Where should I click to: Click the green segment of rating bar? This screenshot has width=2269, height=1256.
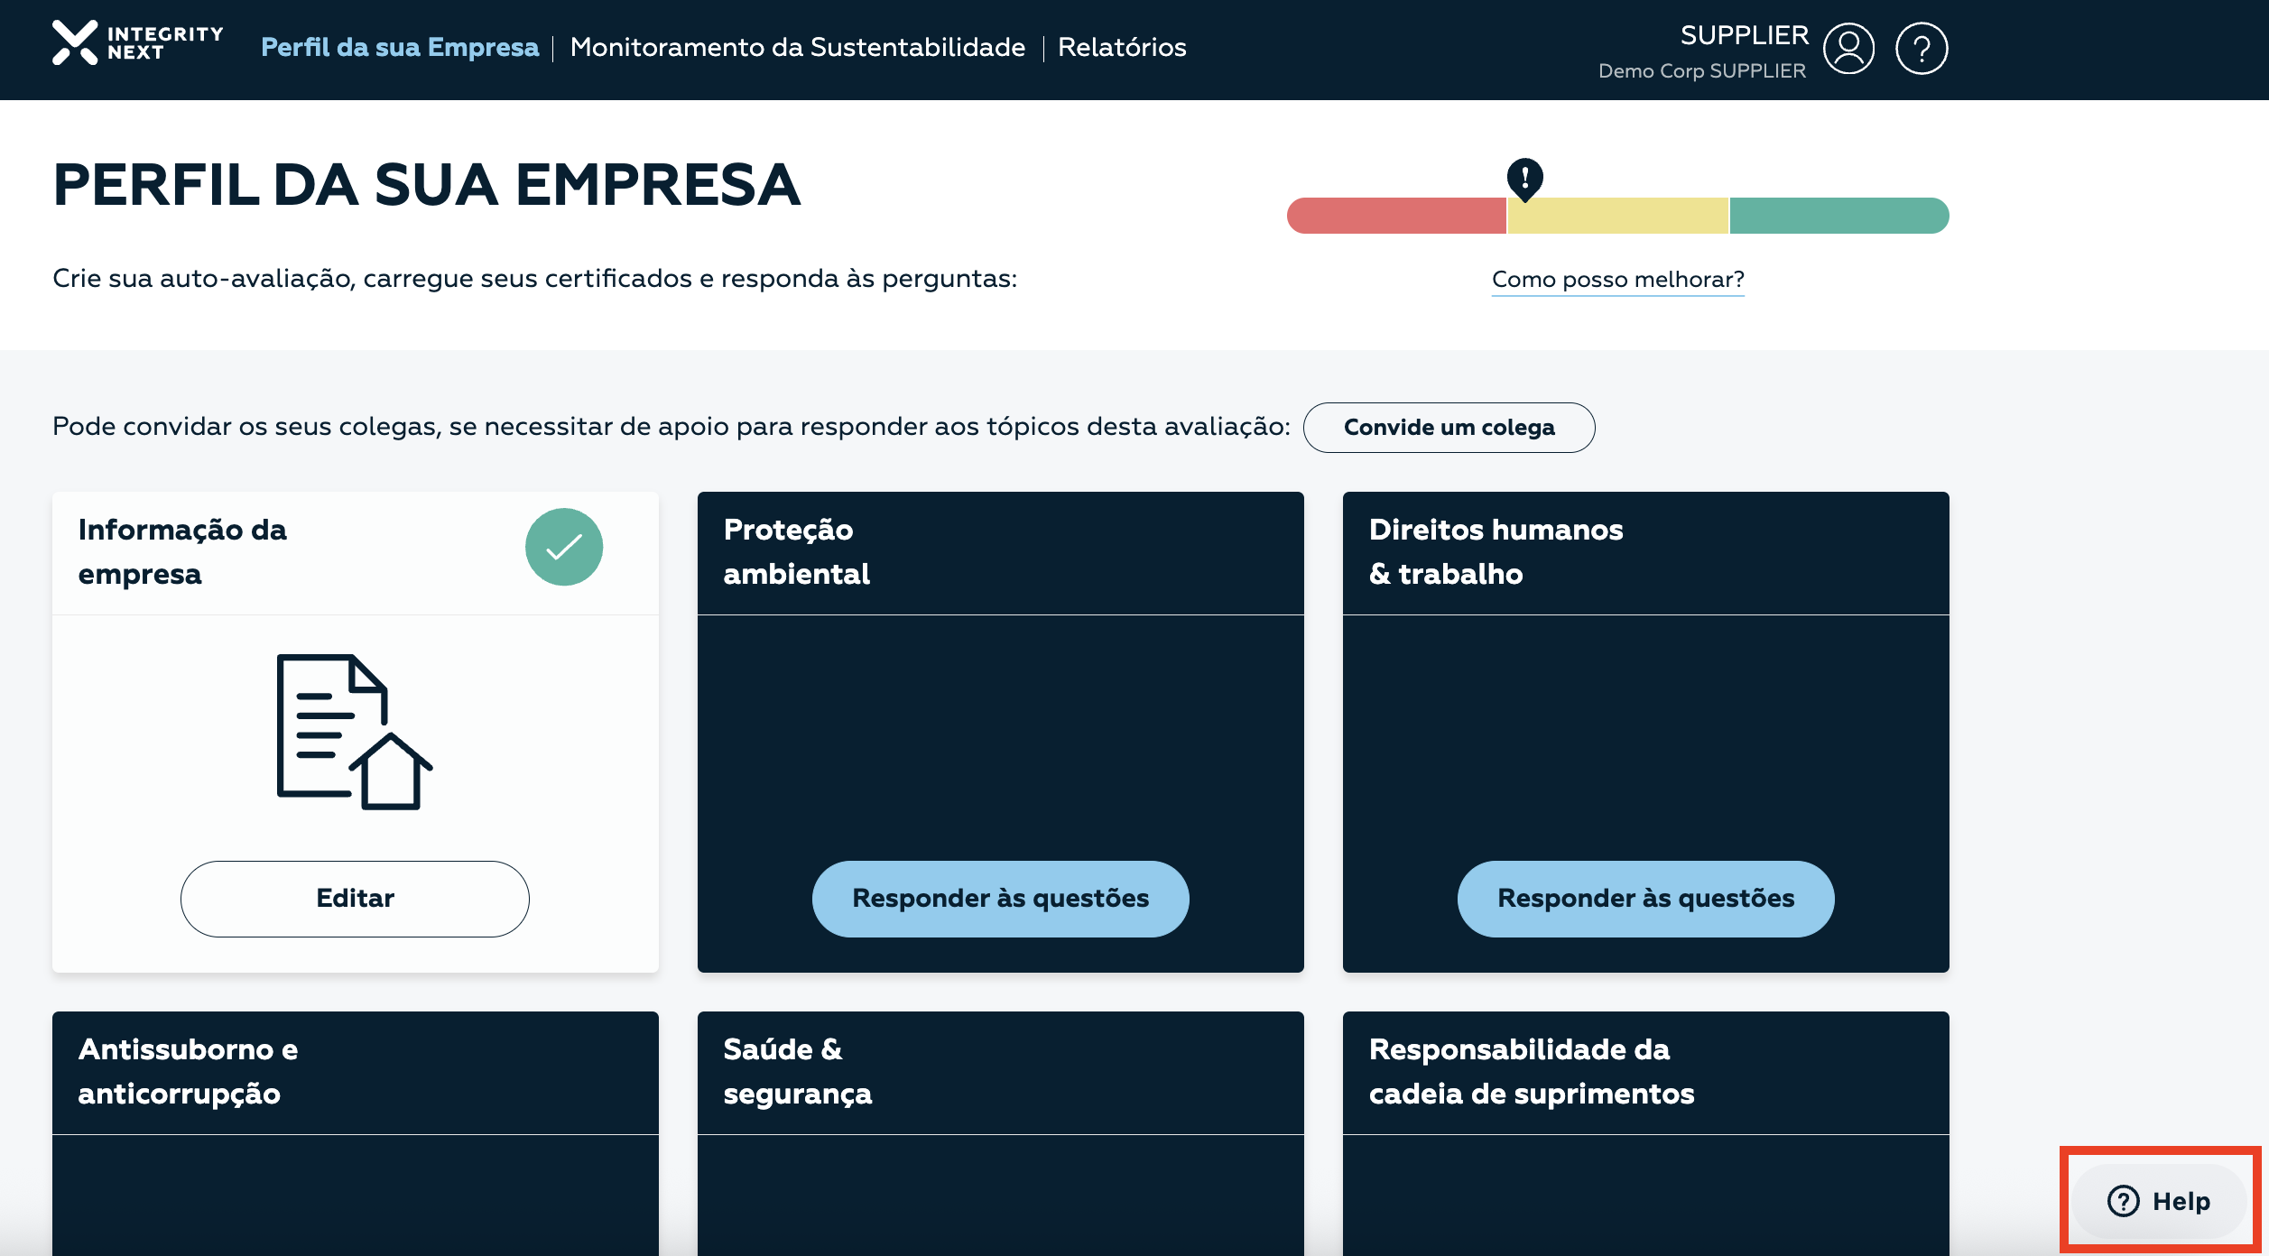point(1838,216)
